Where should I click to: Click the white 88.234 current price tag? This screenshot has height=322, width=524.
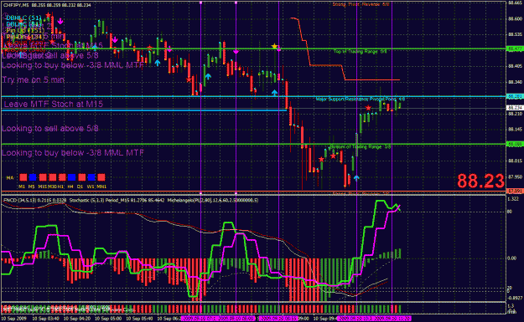(515, 108)
